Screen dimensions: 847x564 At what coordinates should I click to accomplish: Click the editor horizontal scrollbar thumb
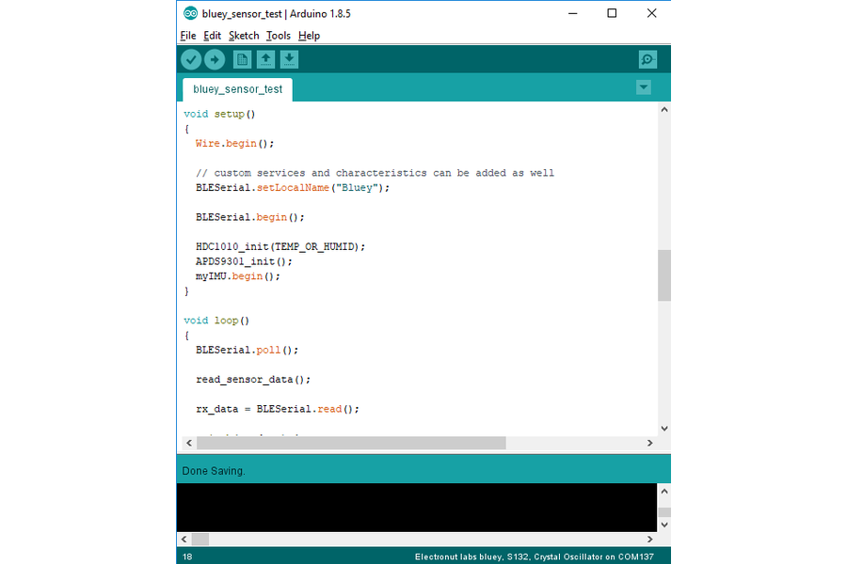350,443
